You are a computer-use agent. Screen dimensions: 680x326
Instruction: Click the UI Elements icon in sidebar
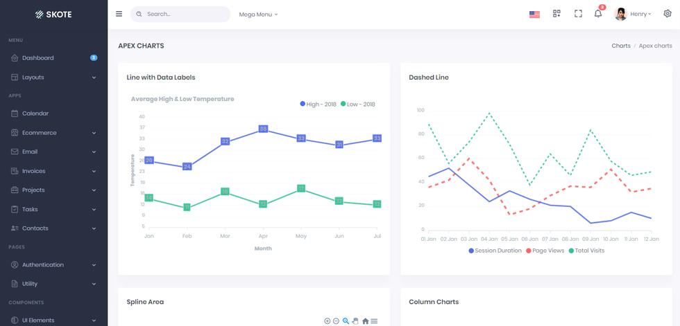click(x=15, y=320)
